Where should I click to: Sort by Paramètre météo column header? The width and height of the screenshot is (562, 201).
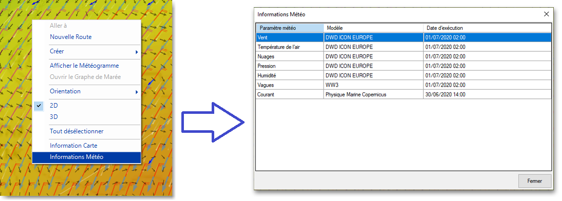(290, 28)
